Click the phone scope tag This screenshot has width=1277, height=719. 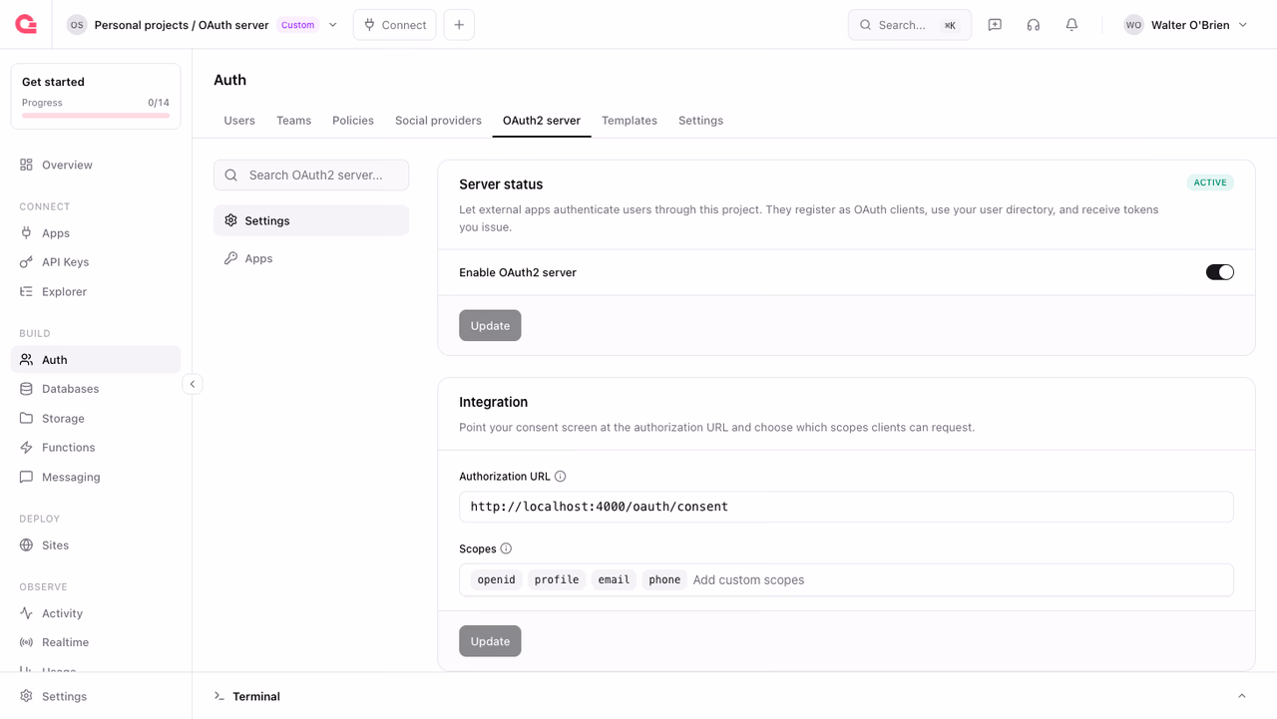pyautogui.click(x=664, y=579)
